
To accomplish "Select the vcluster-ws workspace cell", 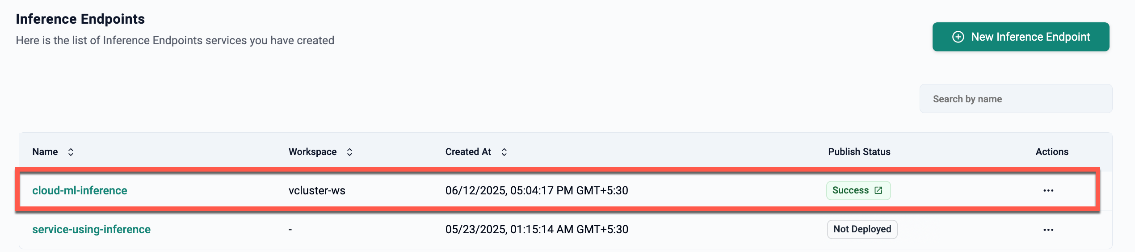I will [317, 190].
